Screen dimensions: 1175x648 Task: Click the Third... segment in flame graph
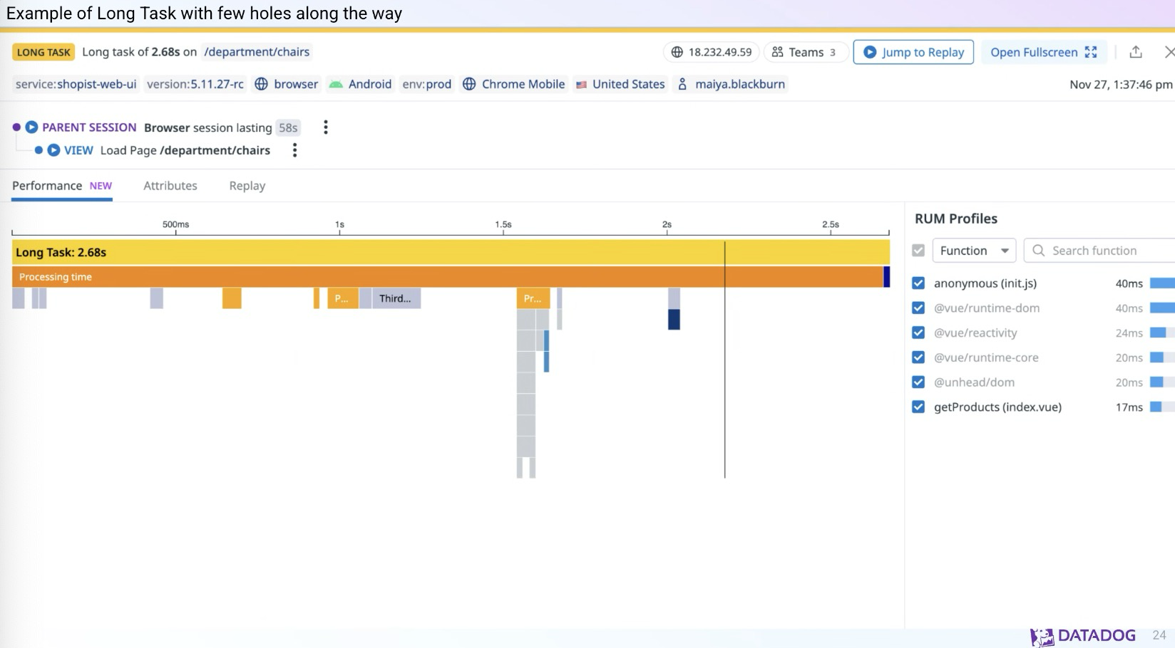[x=396, y=298]
